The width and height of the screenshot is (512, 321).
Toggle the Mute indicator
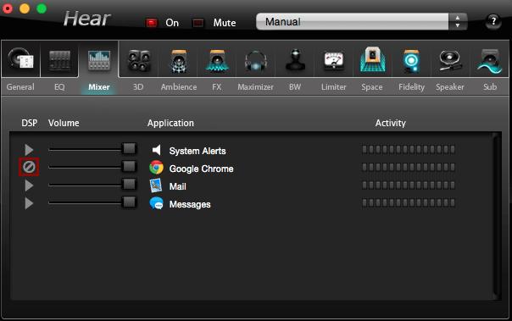click(x=198, y=23)
